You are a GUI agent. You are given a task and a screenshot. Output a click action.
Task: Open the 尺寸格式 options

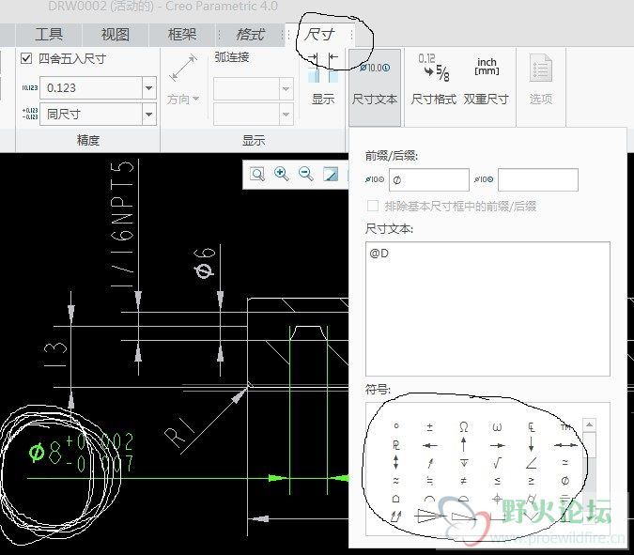point(433,81)
